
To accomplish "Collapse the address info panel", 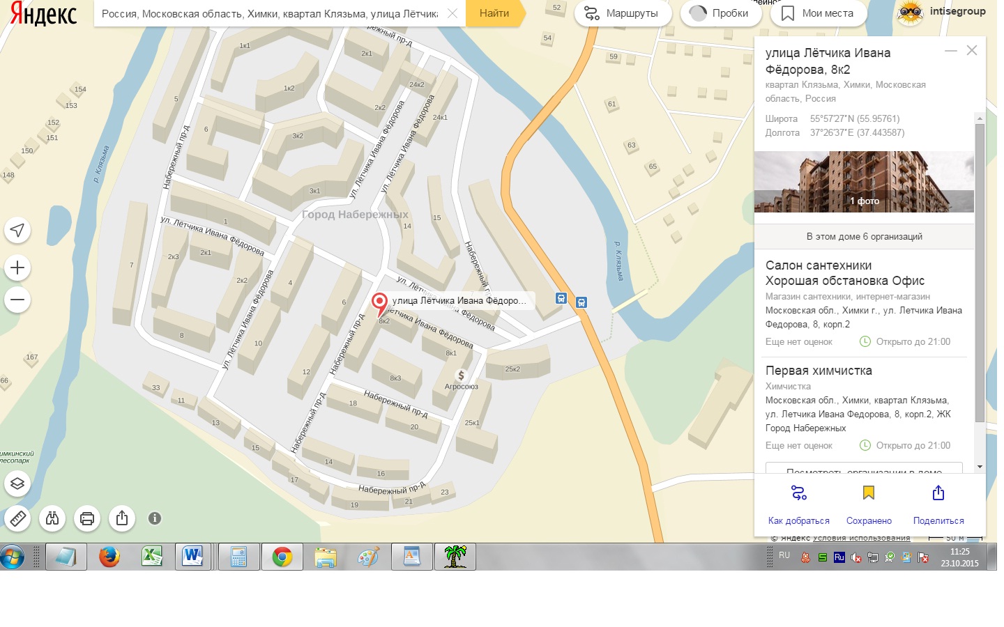I will tap(950, 51).
